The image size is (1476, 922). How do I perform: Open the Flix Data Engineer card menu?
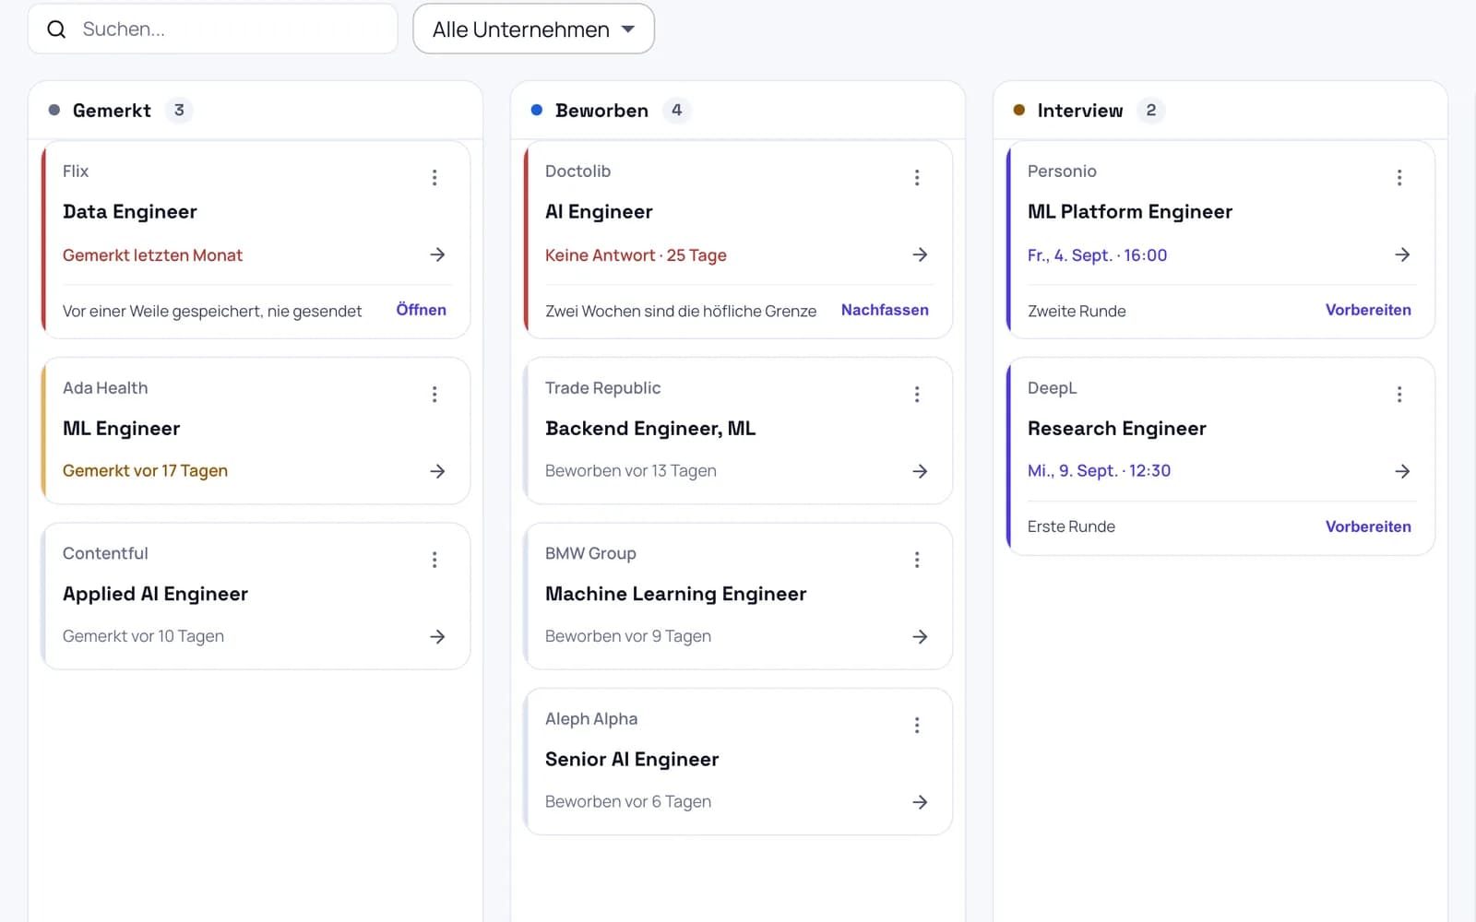pos(434,177)
